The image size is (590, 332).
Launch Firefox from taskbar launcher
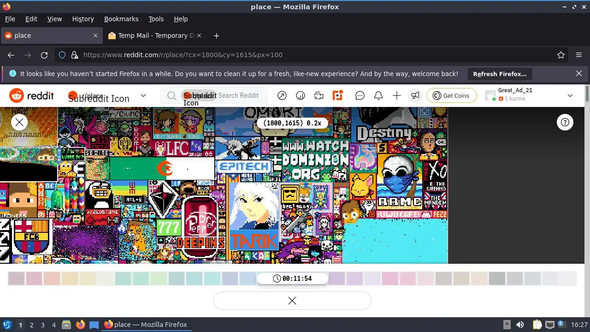tap(80, 325)
